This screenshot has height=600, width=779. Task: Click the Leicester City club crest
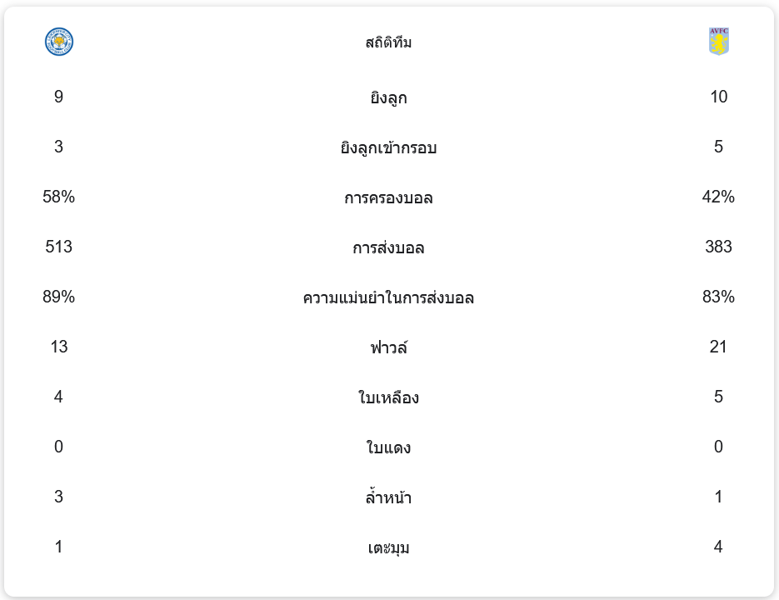pos(59,42)
